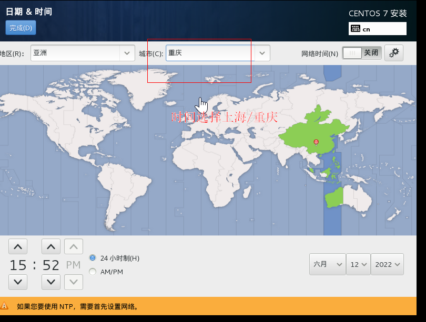Toggle the 网络时间 network time switch
The height and width of the screenshot is (322, 426).
(362, 53)
